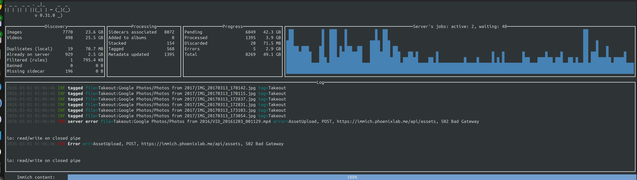The width and height of the screenshot is (637, 180).
Task: Click log line for IMG_20170313_170115.jpg
Action: coord(146,93)
